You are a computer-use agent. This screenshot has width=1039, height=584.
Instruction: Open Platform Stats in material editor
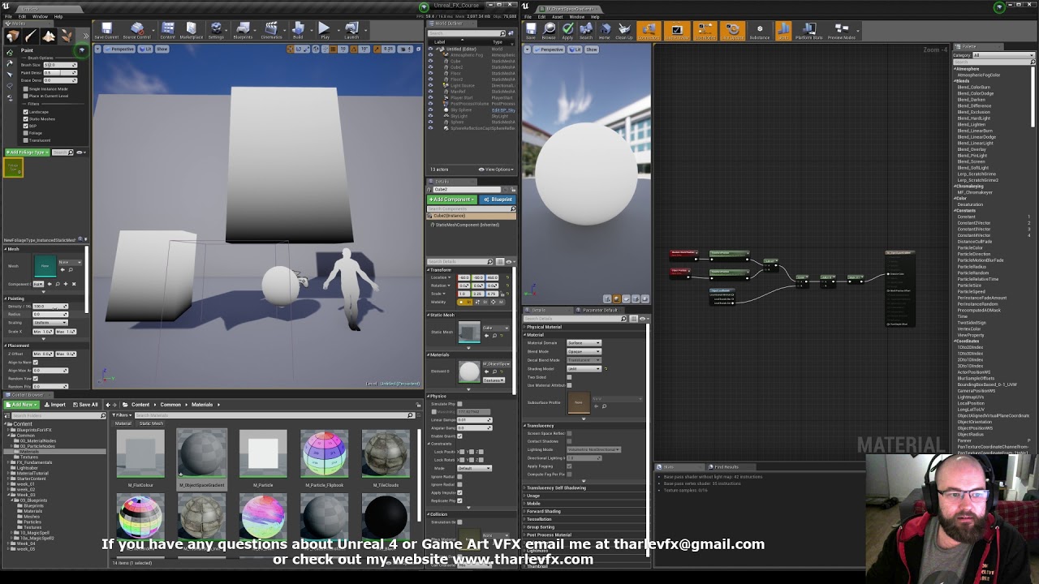(808, 32)
